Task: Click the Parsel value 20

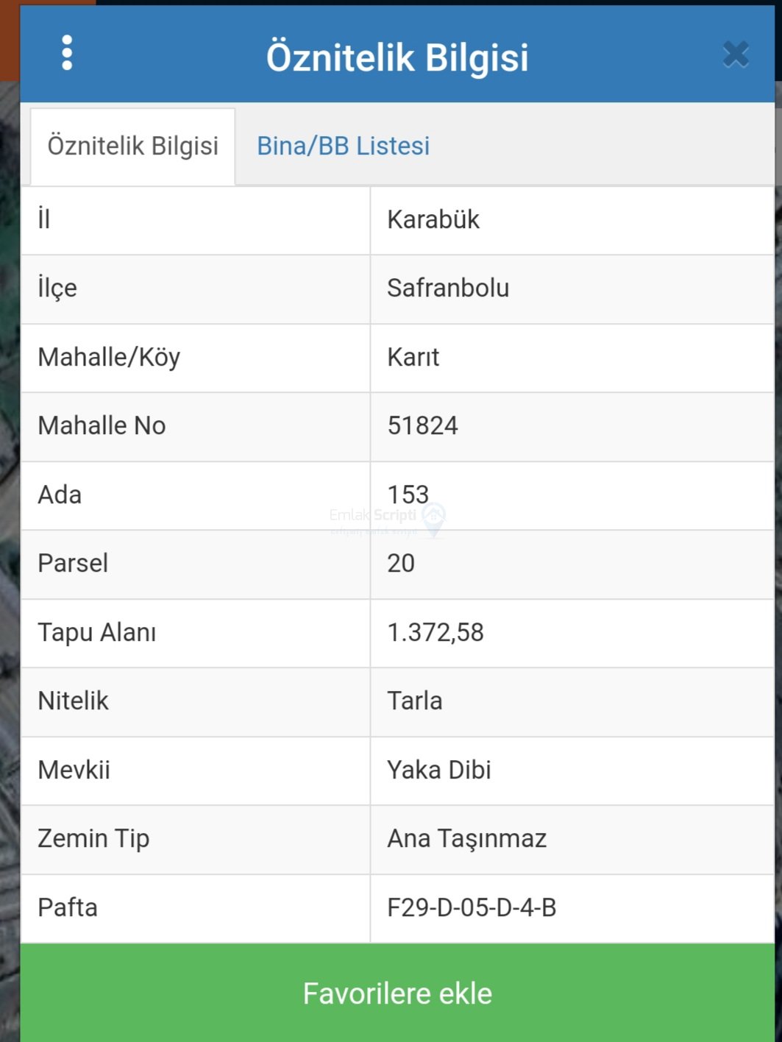Action: click(401, 563)
